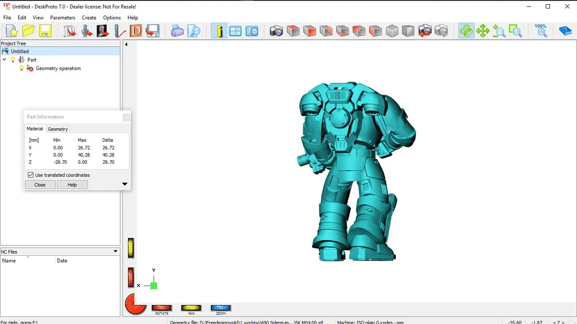Image resolution: width=577 pixels, height=324 pixels.
Task: Click the horizontal red ROTATE thumbwheel
Action: click(x=162, y=308)
